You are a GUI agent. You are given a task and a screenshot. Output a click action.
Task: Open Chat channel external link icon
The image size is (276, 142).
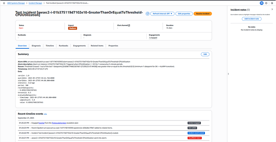click(x=129, y=25)
